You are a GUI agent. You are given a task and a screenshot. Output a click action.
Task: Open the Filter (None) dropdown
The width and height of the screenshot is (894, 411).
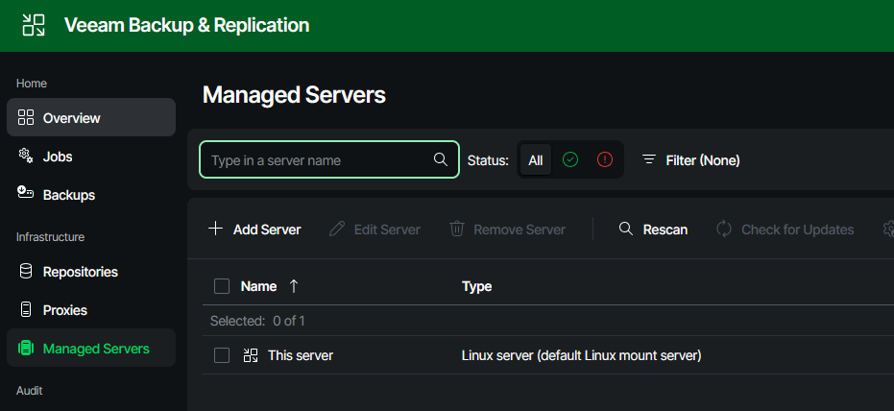tap(691, 160)
